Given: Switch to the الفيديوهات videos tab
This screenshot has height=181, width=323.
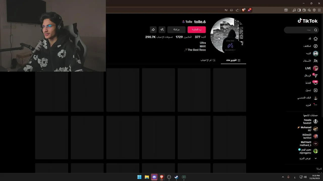Looking at the screenshot, I should coord(233,60).
